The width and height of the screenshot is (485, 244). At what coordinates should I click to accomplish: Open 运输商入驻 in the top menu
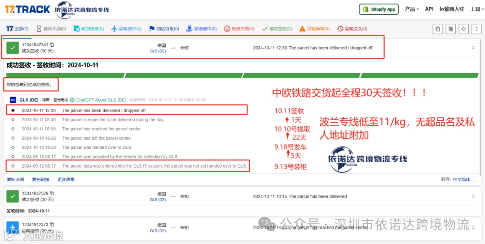(x=452, y=9)
